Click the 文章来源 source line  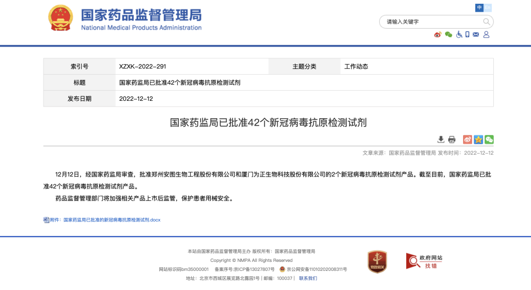[427, 153]
